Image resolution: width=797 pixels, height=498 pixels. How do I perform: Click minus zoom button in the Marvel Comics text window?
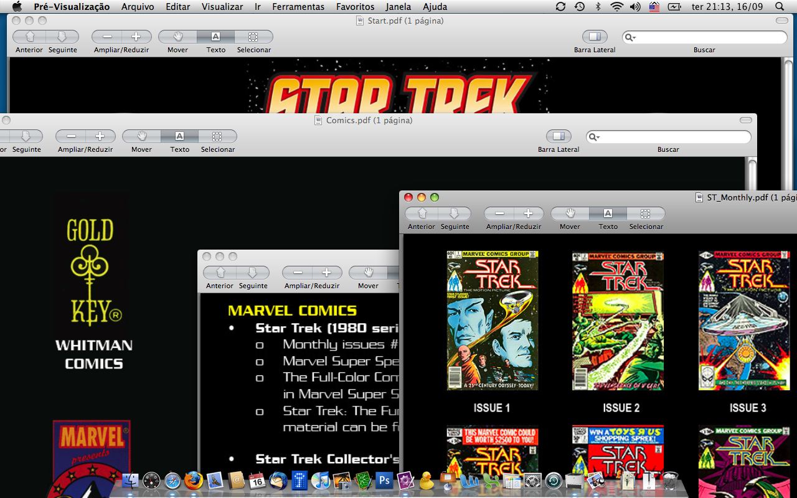tap(298, 273)
